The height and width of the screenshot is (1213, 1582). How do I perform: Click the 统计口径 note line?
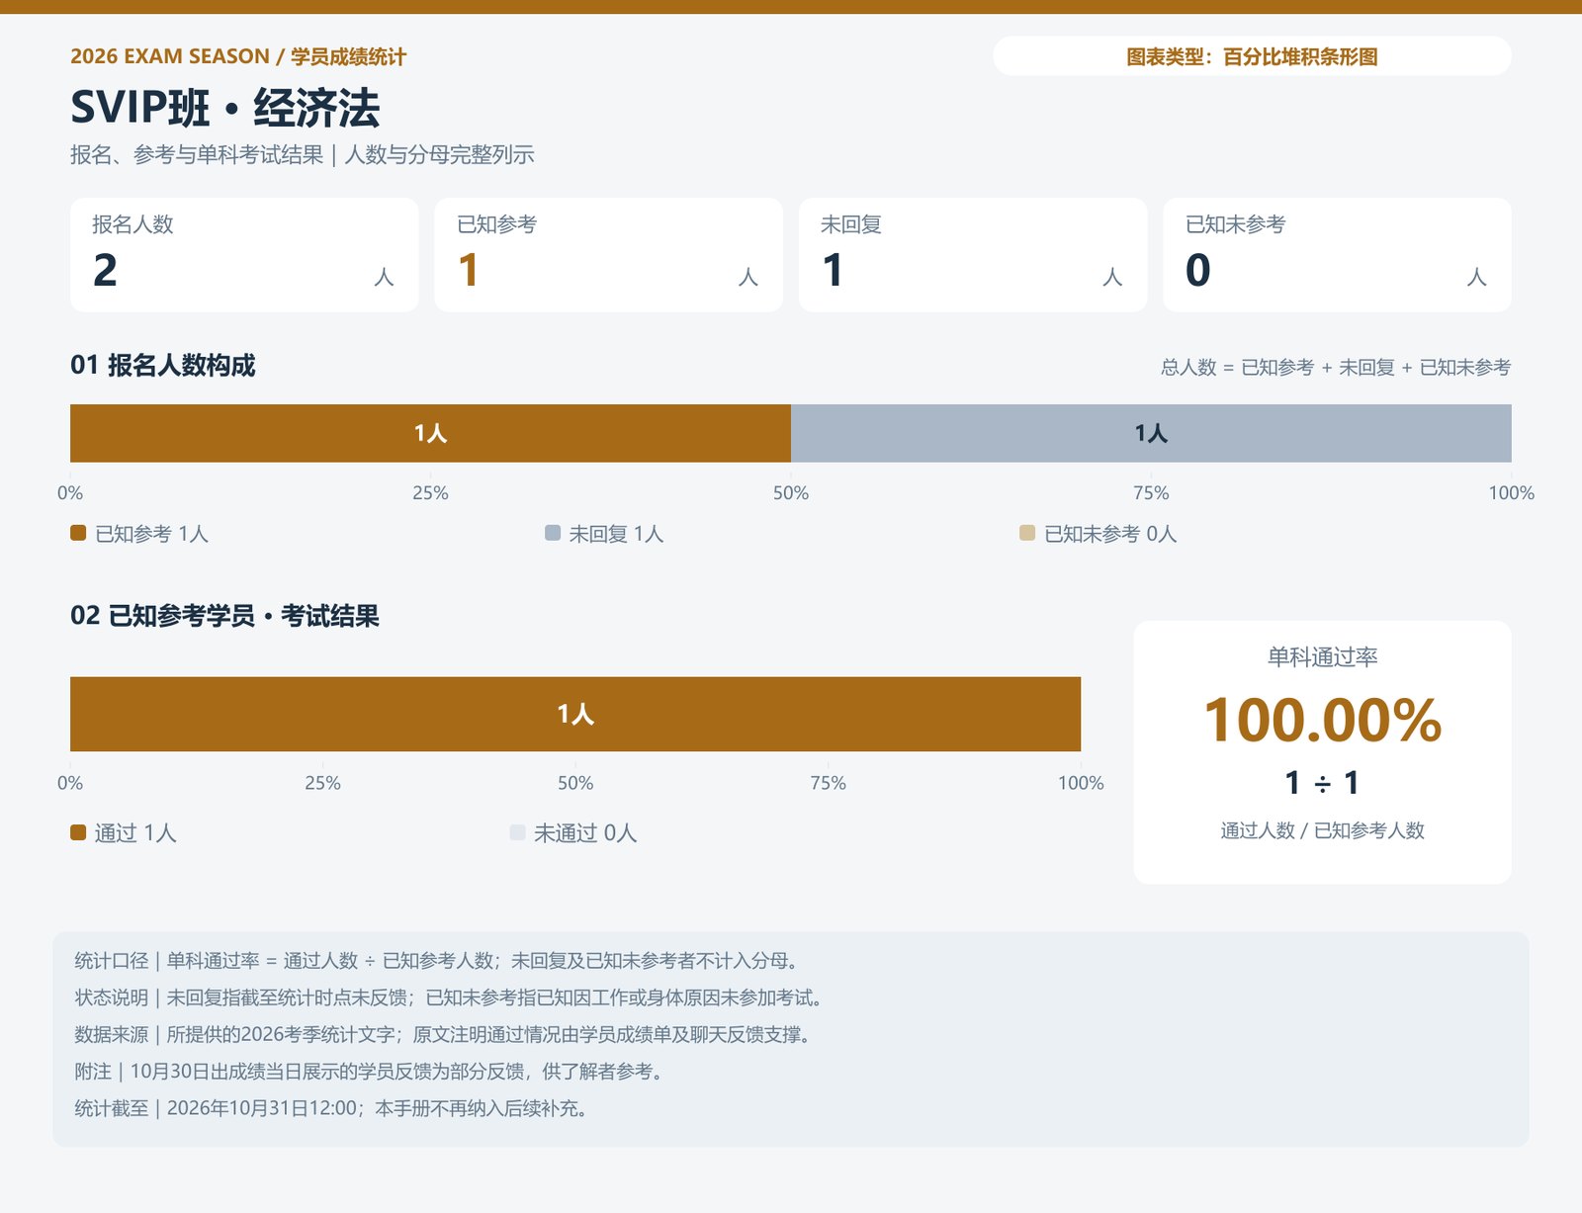pyautogui.click(x=439, y=961)
